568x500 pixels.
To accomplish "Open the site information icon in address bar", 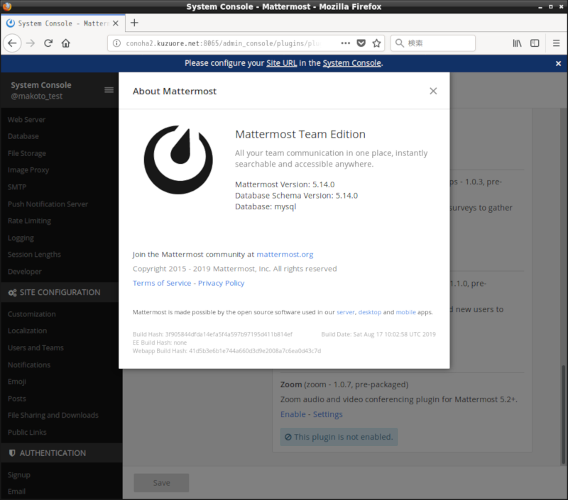I will coord(116,43).
